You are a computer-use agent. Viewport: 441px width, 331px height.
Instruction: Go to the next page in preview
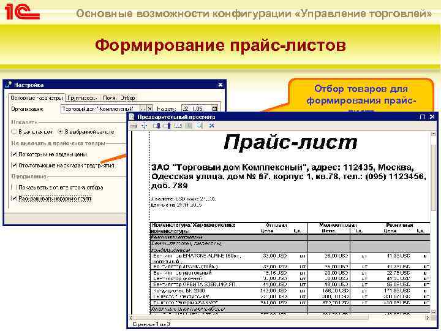(156, 126)
